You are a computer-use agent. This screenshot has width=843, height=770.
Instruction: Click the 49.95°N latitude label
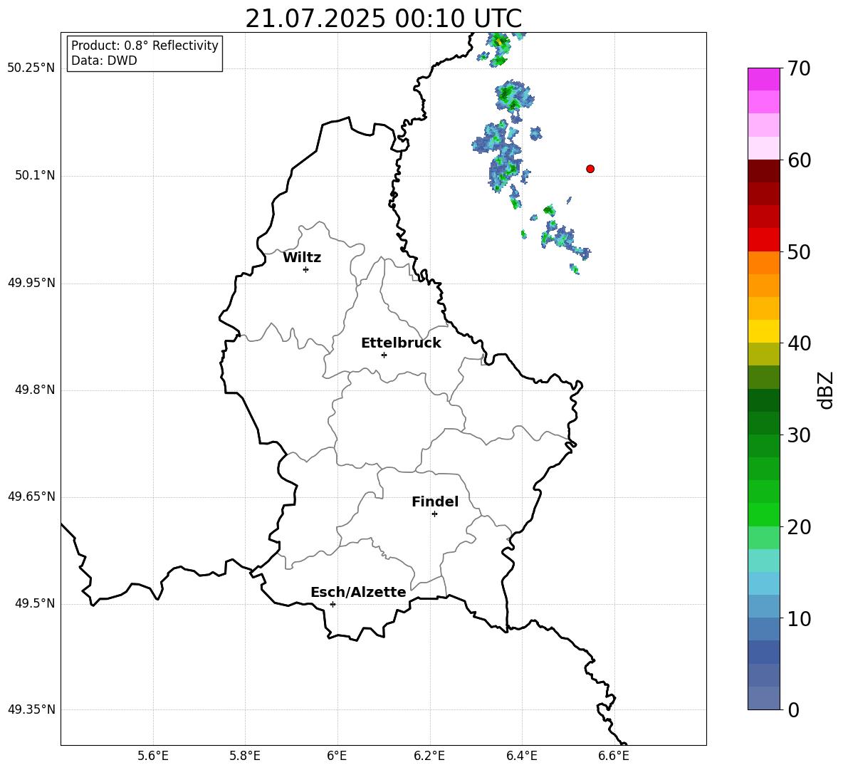(x=31, y=283)
